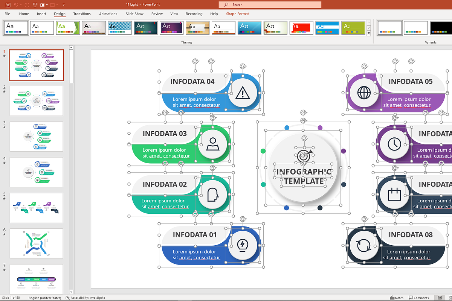The image size is (452, 301).
Task: Select slide 6 arrows thumbnail
Action: point(36,243)
